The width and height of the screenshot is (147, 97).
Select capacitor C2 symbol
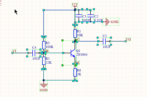(90, 16)
